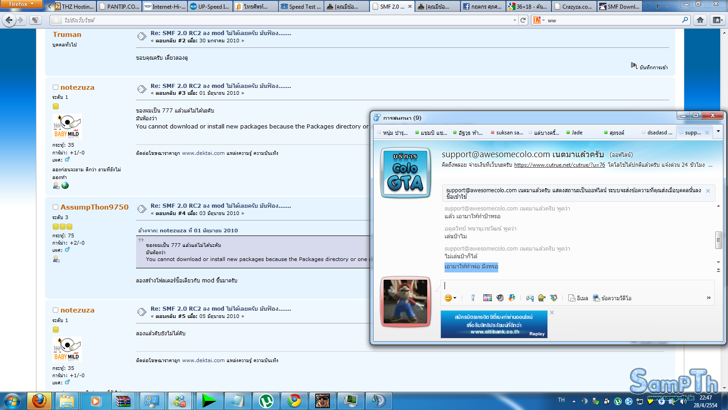Toggle the checkbox beside last notezuza post
Screen dimensions: 728x410
56,310
